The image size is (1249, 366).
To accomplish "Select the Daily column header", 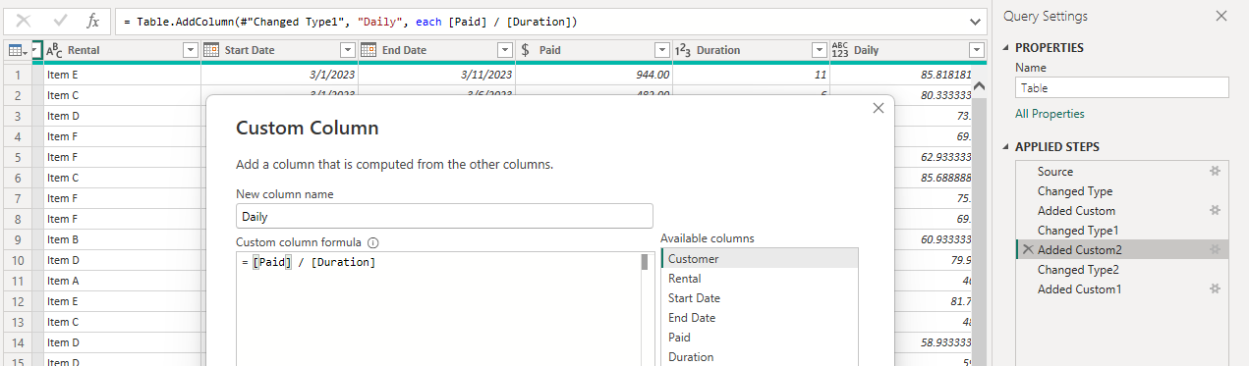I will [908, 50].
